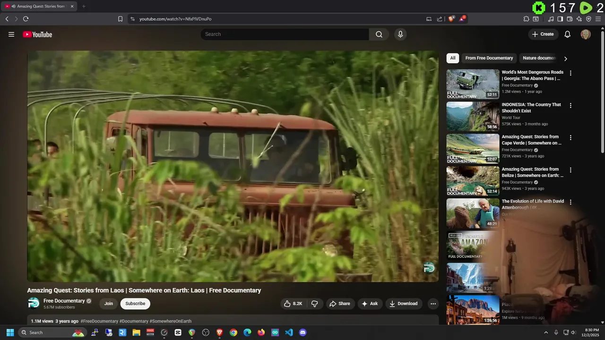Screen dimensions: 605x340
Task: Reload the page in browser
Action: (x=26, y=19)
